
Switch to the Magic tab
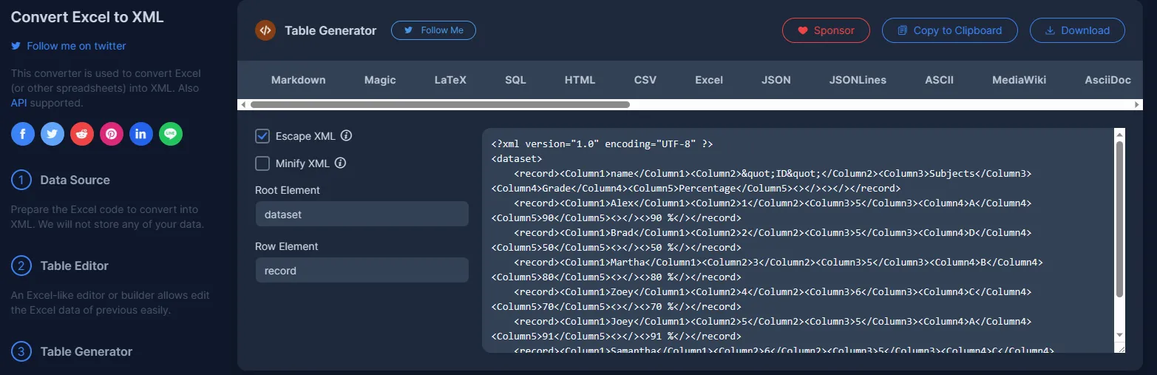380,80
